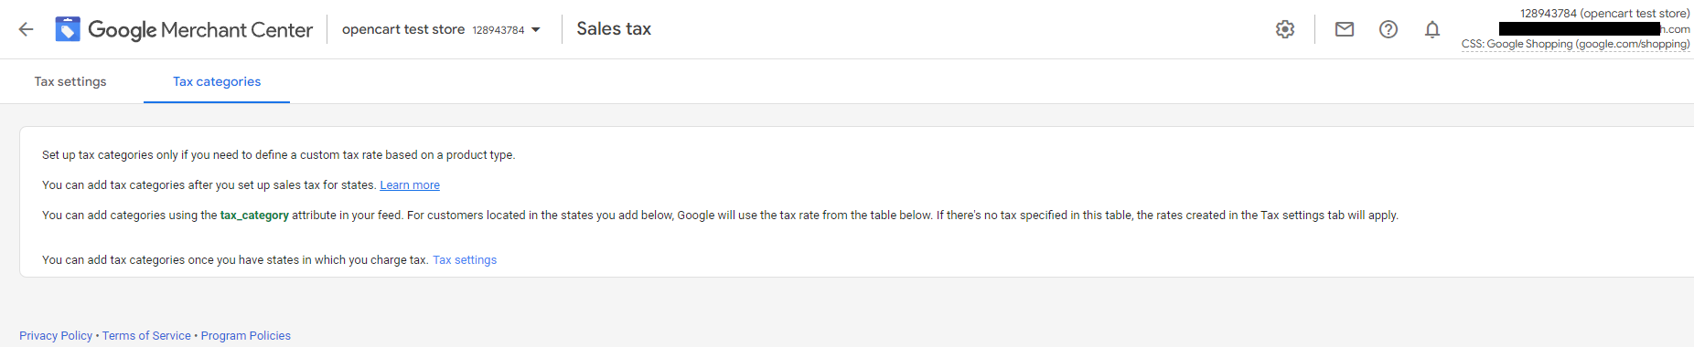Follow the Learn more link
Screen dimensions: 1694x347
410,185
